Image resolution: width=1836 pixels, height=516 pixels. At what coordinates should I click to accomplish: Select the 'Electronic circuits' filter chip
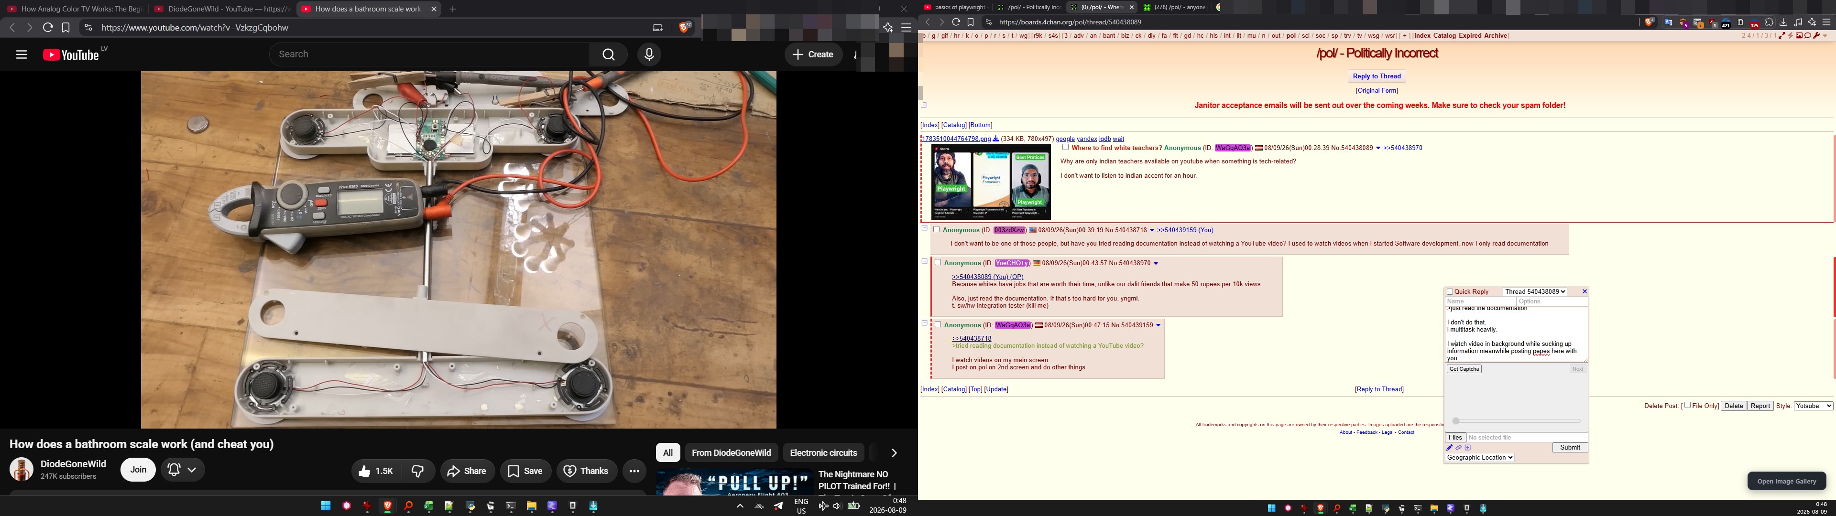click(823, 452)
